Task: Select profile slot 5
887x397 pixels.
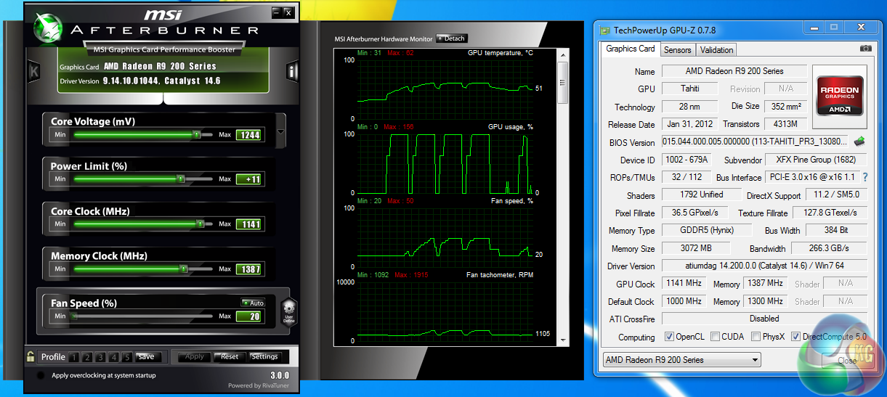Action: point(128,357)
